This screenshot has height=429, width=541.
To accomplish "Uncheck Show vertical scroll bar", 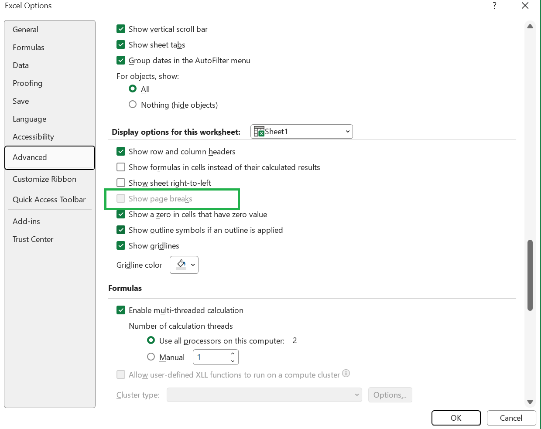I will click(121, 29).
